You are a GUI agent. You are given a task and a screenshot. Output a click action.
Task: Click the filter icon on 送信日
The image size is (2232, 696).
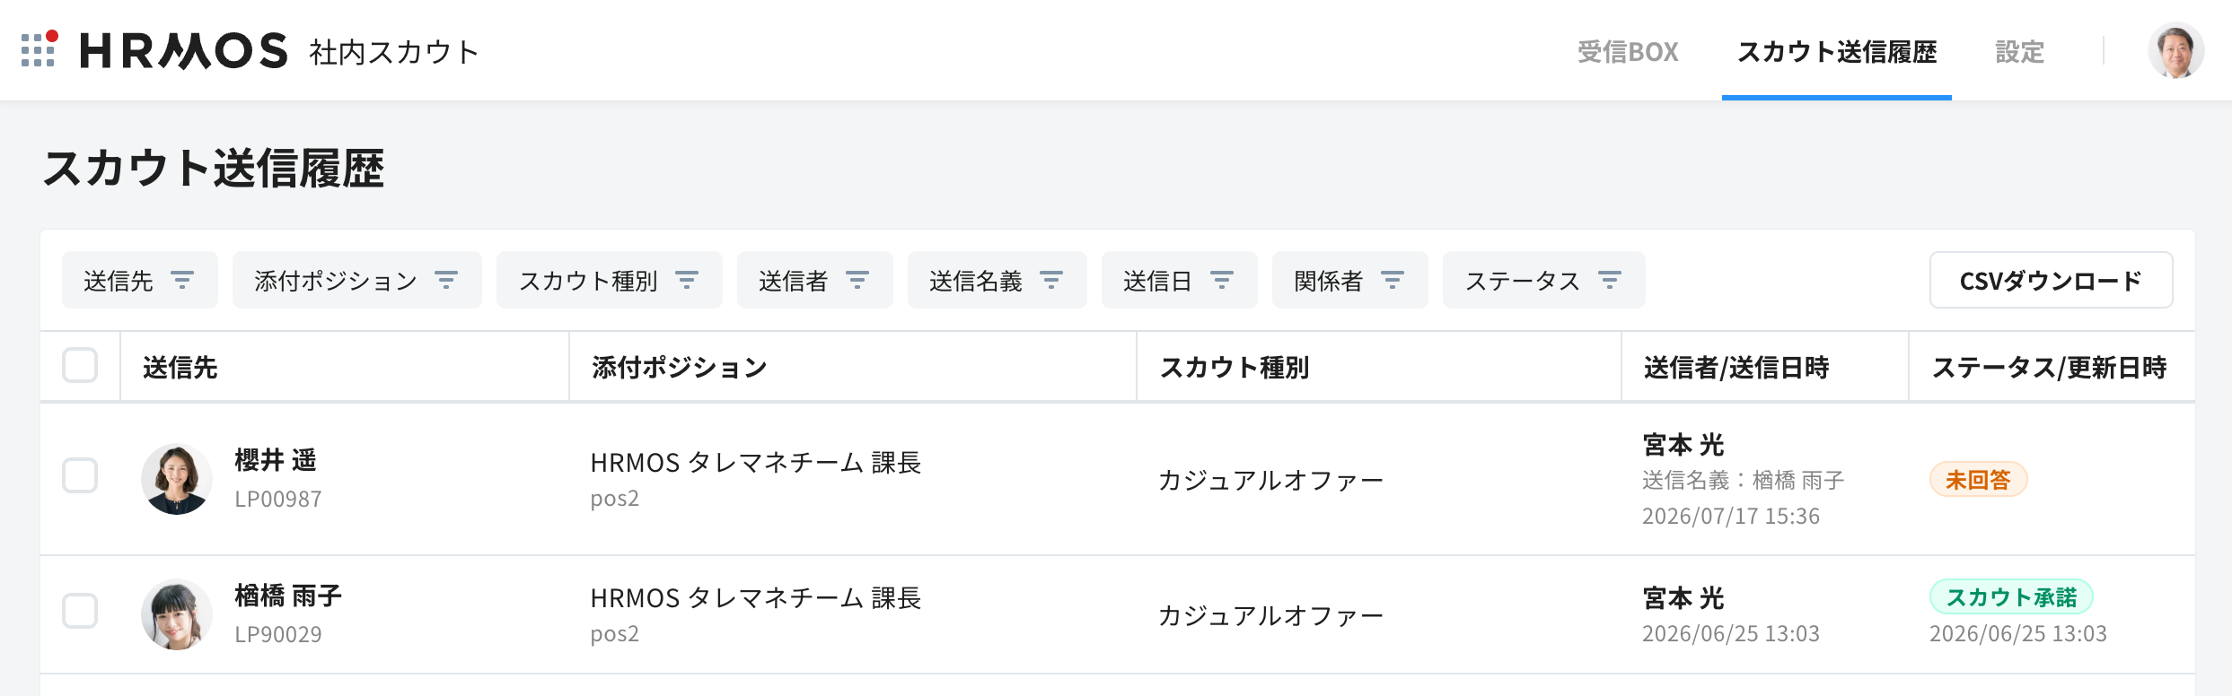(x=1222, y=281)
